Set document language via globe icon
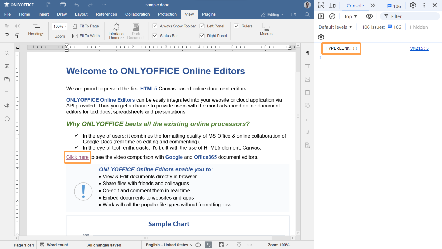Screen dimensions: 442x249 click(x=198, y=245)
